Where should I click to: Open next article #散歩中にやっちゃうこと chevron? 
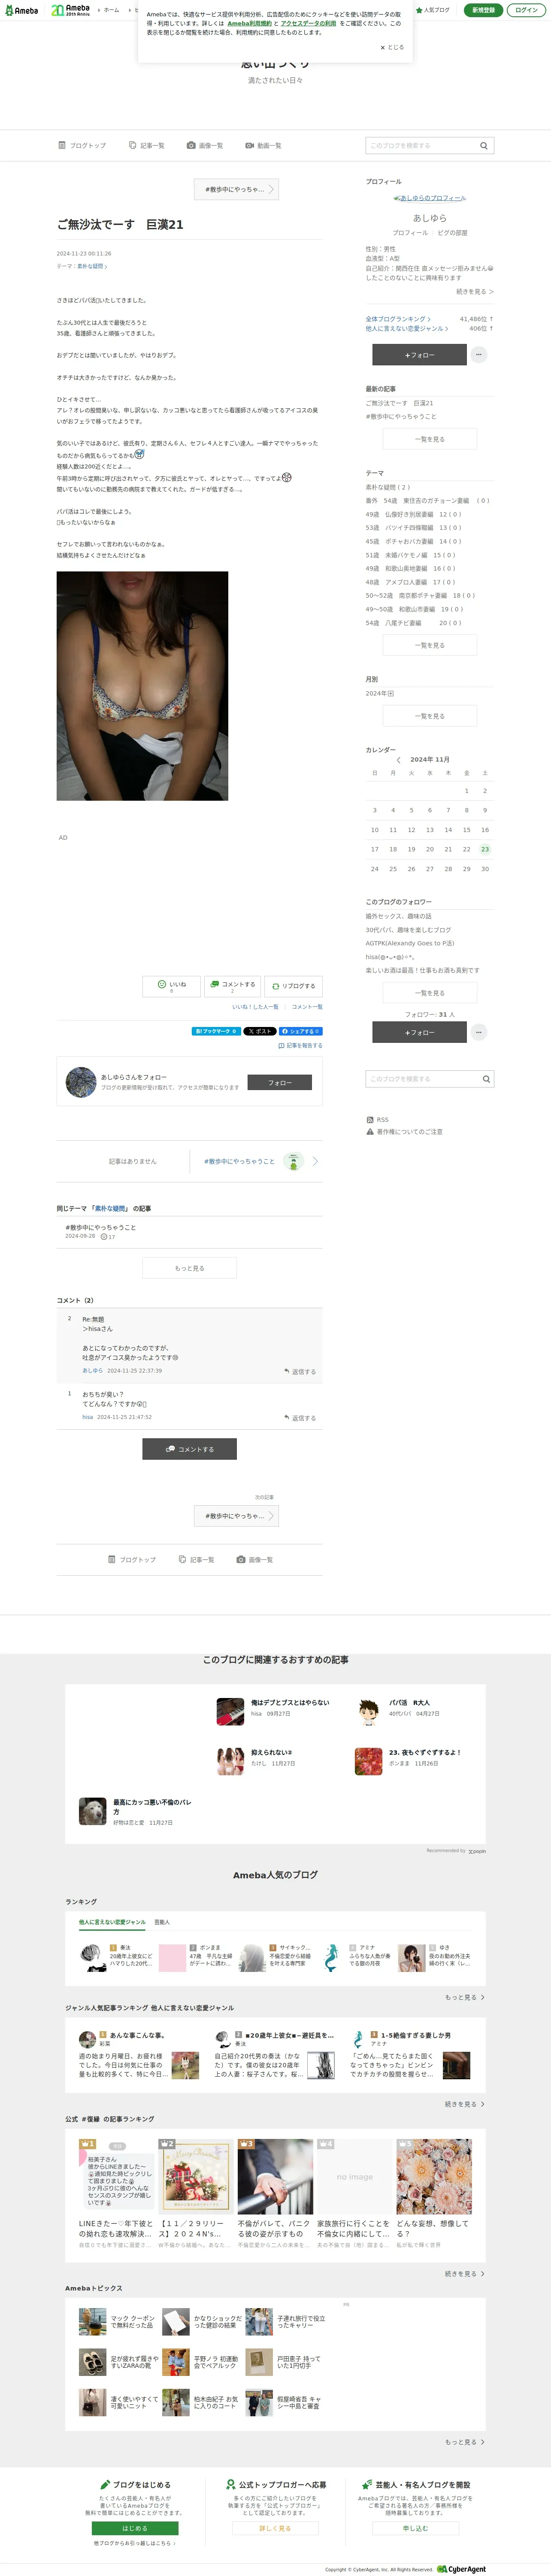click(x=315, y=1161)
